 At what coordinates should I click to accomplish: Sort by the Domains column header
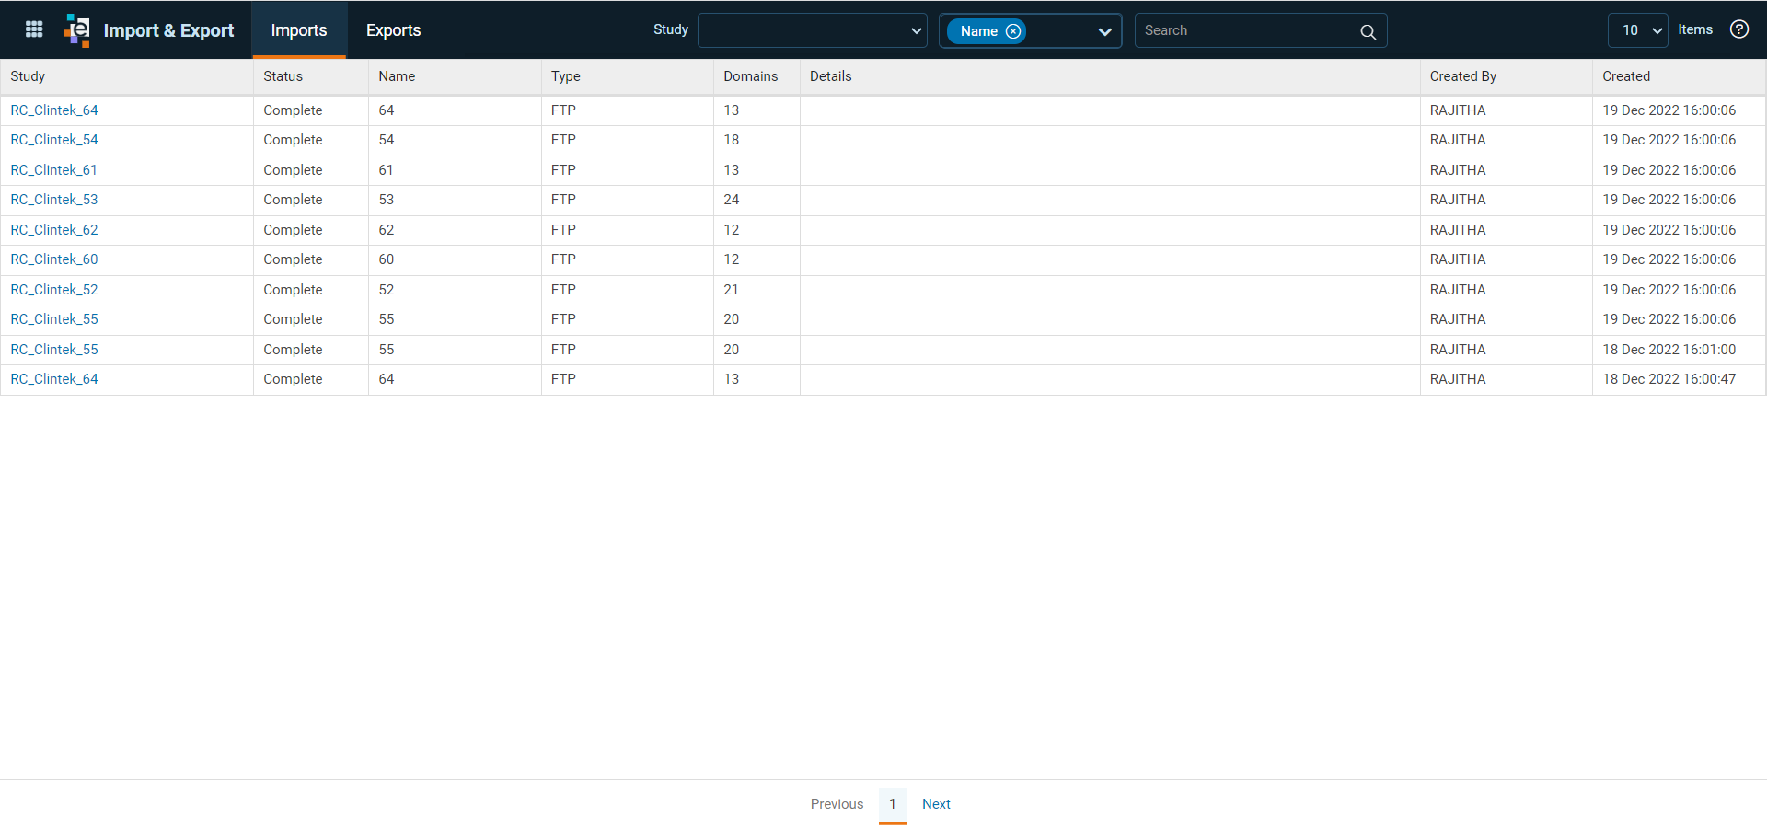click(x=750, y=76)
